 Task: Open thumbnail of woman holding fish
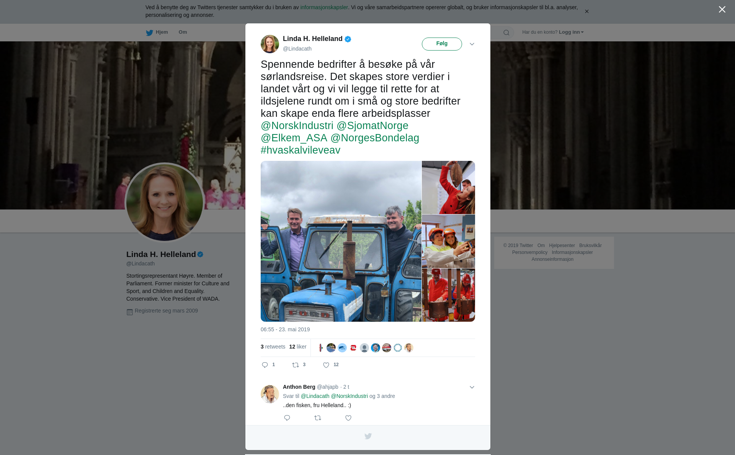448,187
